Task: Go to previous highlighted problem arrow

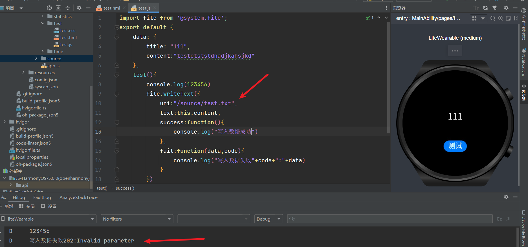Action: [379, 18]
